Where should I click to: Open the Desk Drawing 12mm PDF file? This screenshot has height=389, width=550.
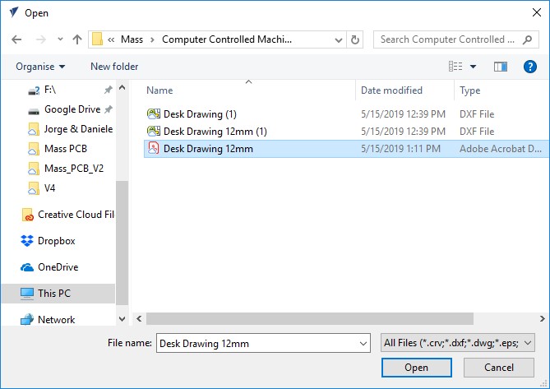(x=208, y=149)
